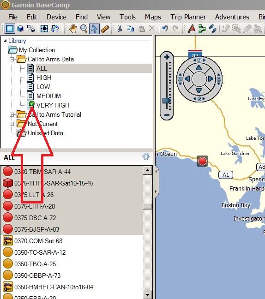Image resolution: width=265 pixels, height=299 pixels.
Task: Click zoom in plus on map slider
Action: point(167,57)
